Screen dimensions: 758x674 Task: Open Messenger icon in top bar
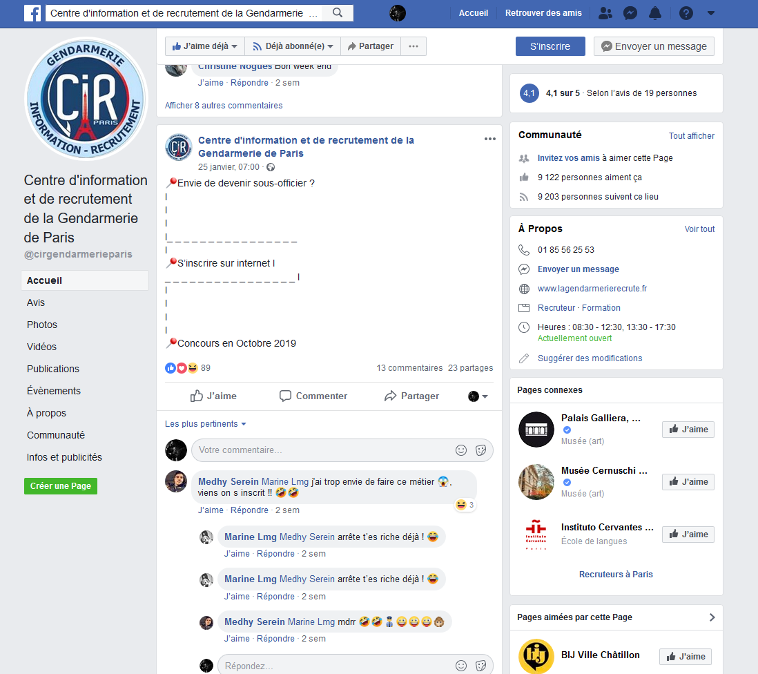pyautogui.click(x=630, y=13)
